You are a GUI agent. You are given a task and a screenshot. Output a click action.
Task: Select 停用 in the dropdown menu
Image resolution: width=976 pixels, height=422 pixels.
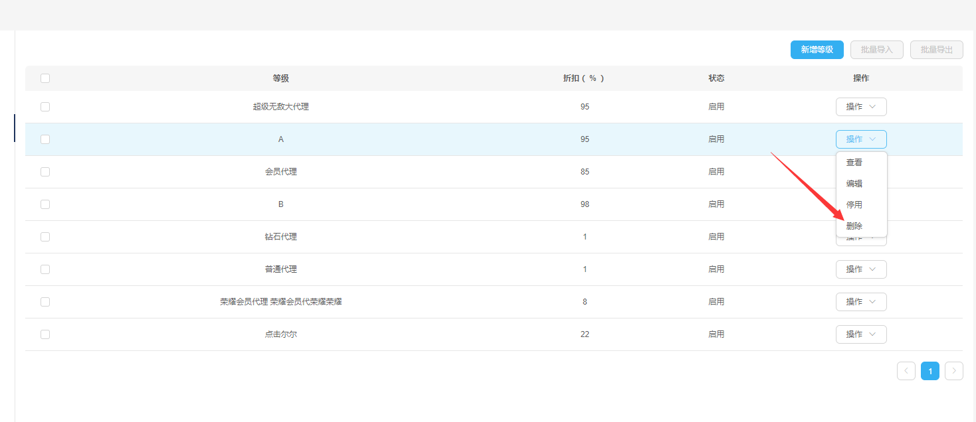pos(854,205)
